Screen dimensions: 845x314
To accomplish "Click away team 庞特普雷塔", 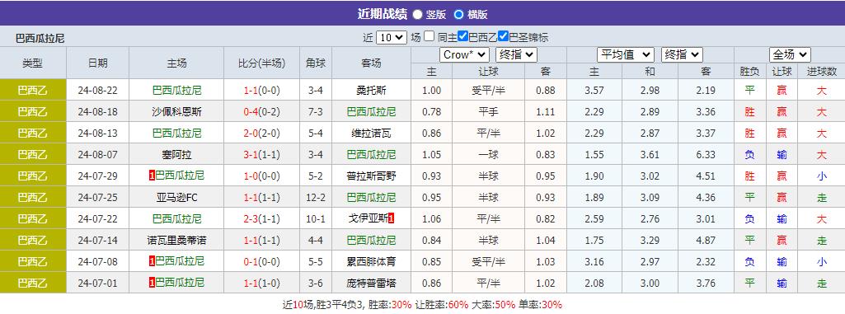I will pos(372,284).
